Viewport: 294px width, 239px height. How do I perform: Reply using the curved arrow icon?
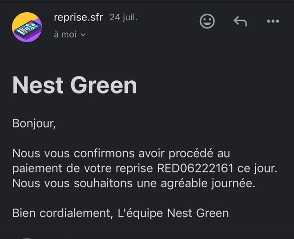click(x=240, y=21)
